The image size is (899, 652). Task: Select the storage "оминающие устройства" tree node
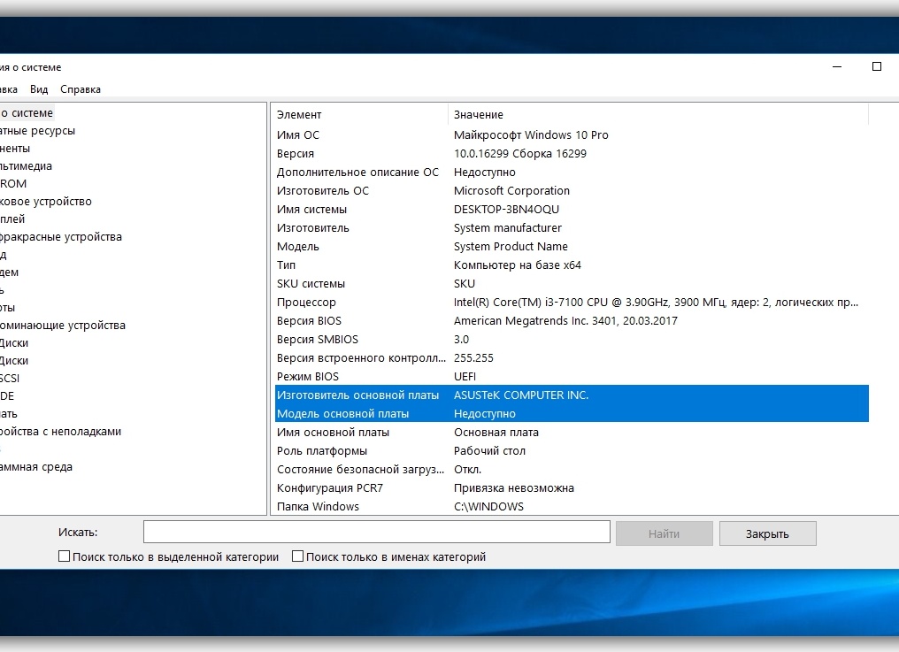click(x=63, y=326)
